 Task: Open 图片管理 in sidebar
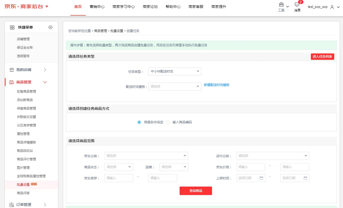(x=23, y=168)
